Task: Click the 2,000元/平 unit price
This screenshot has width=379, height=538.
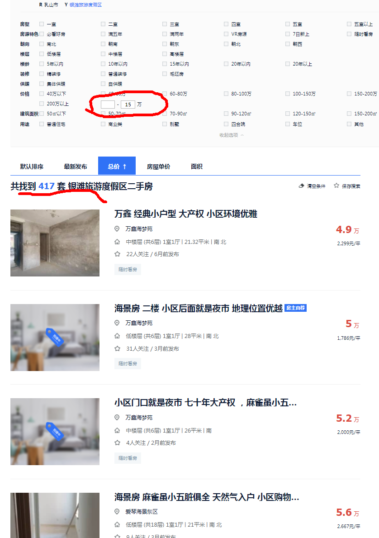Action: point(349,432)
